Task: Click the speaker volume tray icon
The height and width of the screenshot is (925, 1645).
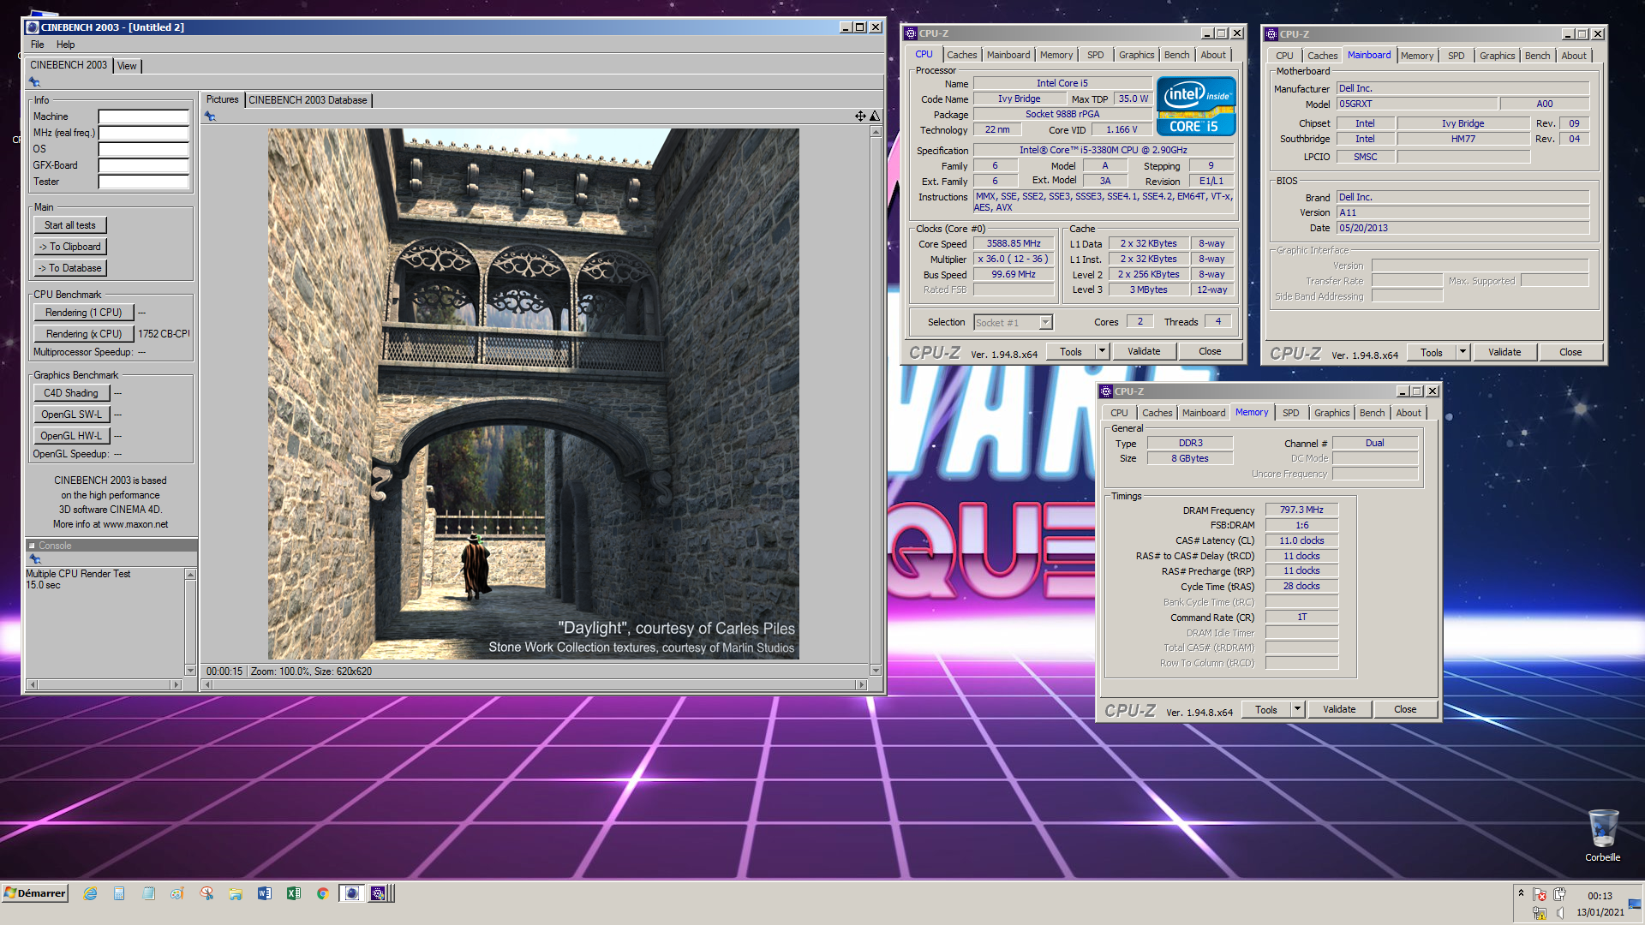Action: tap(1559, 913)
